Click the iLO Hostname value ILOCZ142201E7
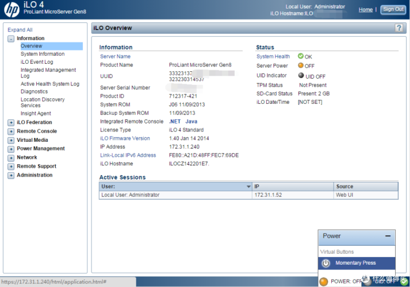Viewport: 410px width, 287px height. (189, 164)
